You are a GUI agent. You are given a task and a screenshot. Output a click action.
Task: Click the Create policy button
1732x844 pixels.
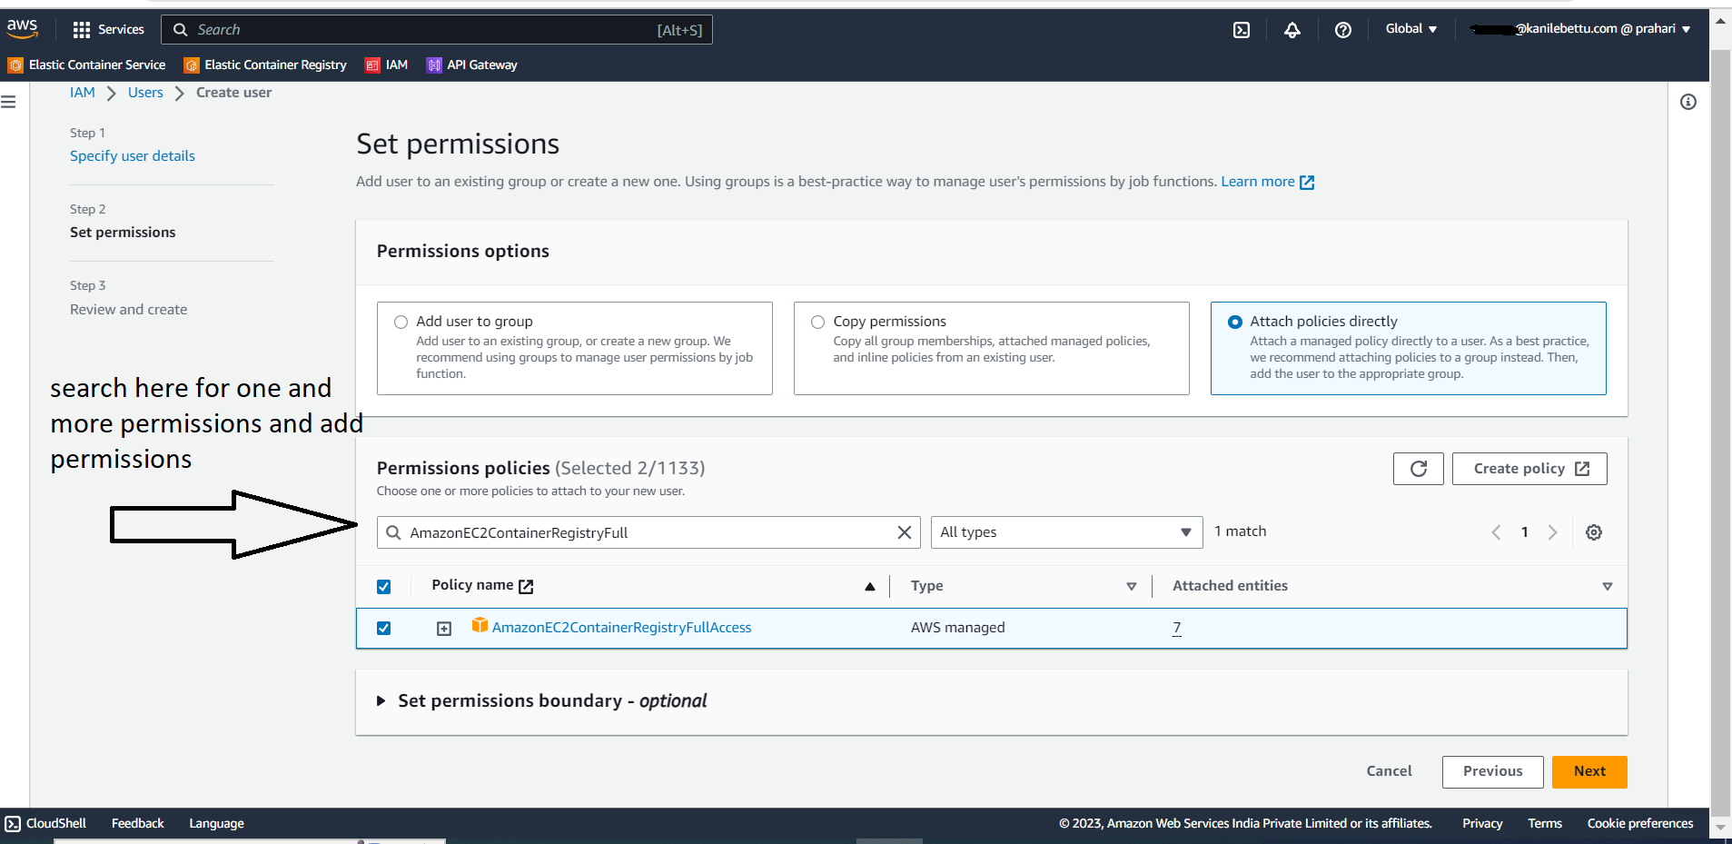(x=1529, y=469)
